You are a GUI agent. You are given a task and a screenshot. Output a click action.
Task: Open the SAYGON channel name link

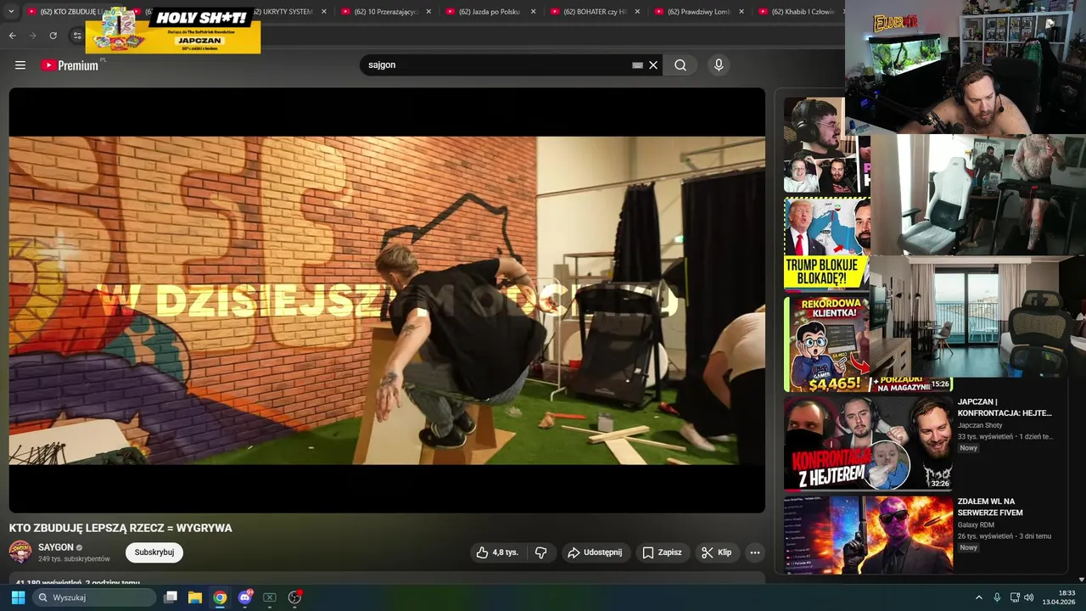(56, 547)
